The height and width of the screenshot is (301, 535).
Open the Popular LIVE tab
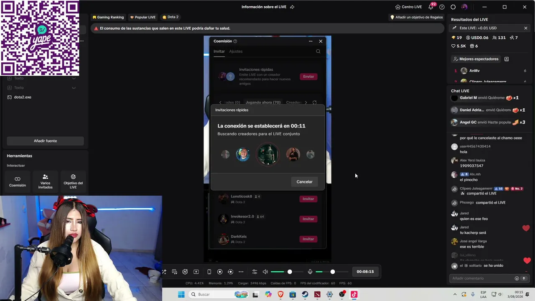click(143, 17)
